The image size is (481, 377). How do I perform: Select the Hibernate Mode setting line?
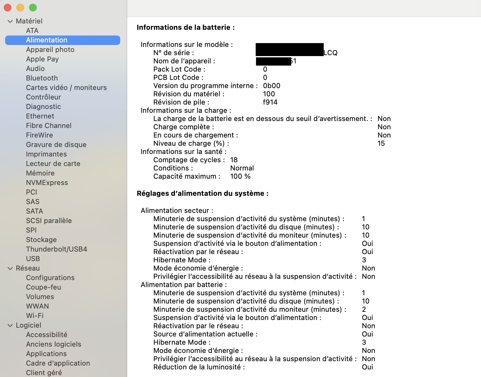coord(182,260)
